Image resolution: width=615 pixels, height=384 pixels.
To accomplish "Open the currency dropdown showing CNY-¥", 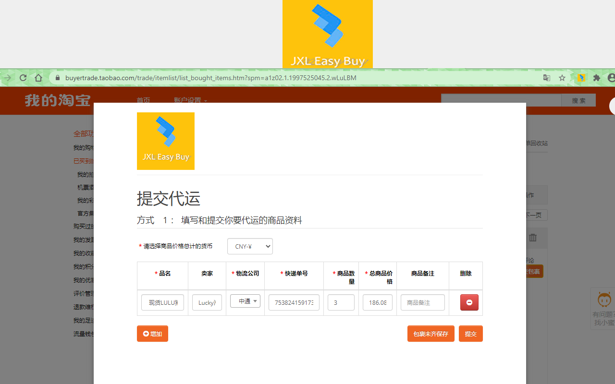I will click(250, 246).
